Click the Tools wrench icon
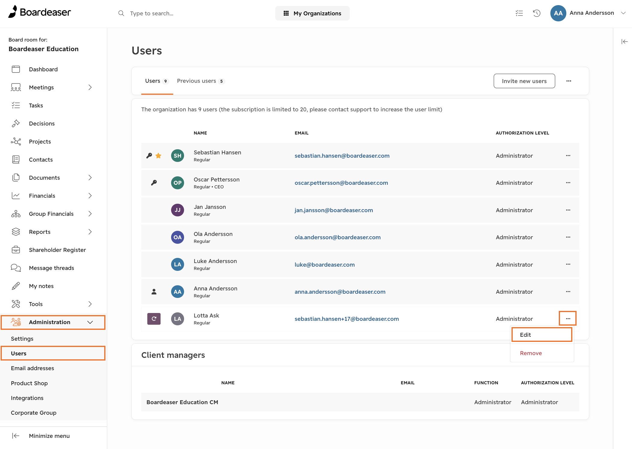 tap(16, 304)
